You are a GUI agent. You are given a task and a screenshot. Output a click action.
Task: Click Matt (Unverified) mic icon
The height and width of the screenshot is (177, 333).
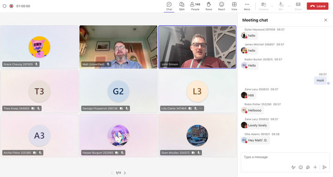pos(108,64)
